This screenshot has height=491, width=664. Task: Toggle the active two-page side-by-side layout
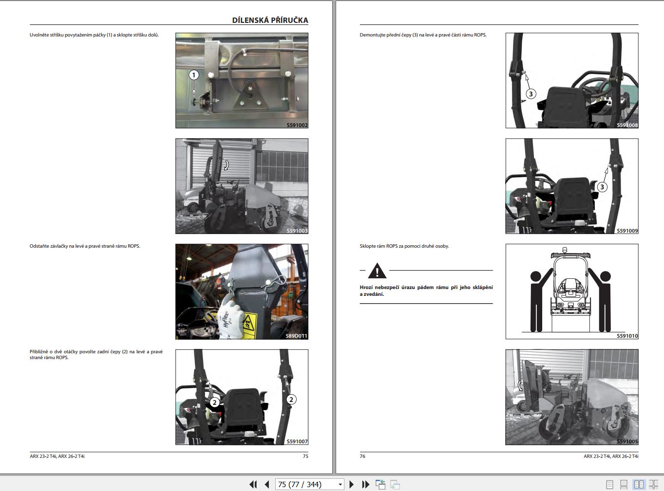(639, 484)
